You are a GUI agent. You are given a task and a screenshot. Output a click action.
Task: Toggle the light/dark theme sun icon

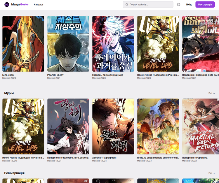pos(178,4)
